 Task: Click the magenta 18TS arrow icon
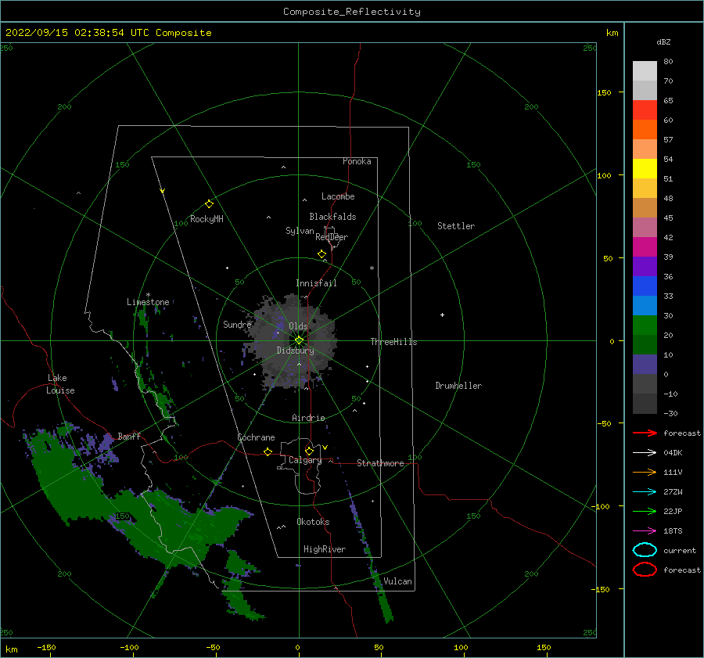(645, 531)
